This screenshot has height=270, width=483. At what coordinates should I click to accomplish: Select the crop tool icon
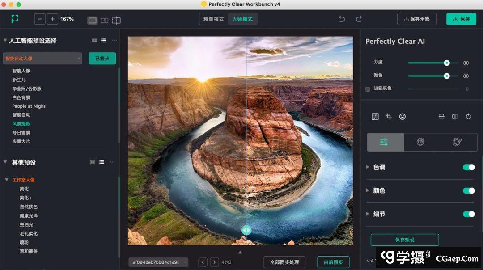click(x=389, y=117)
